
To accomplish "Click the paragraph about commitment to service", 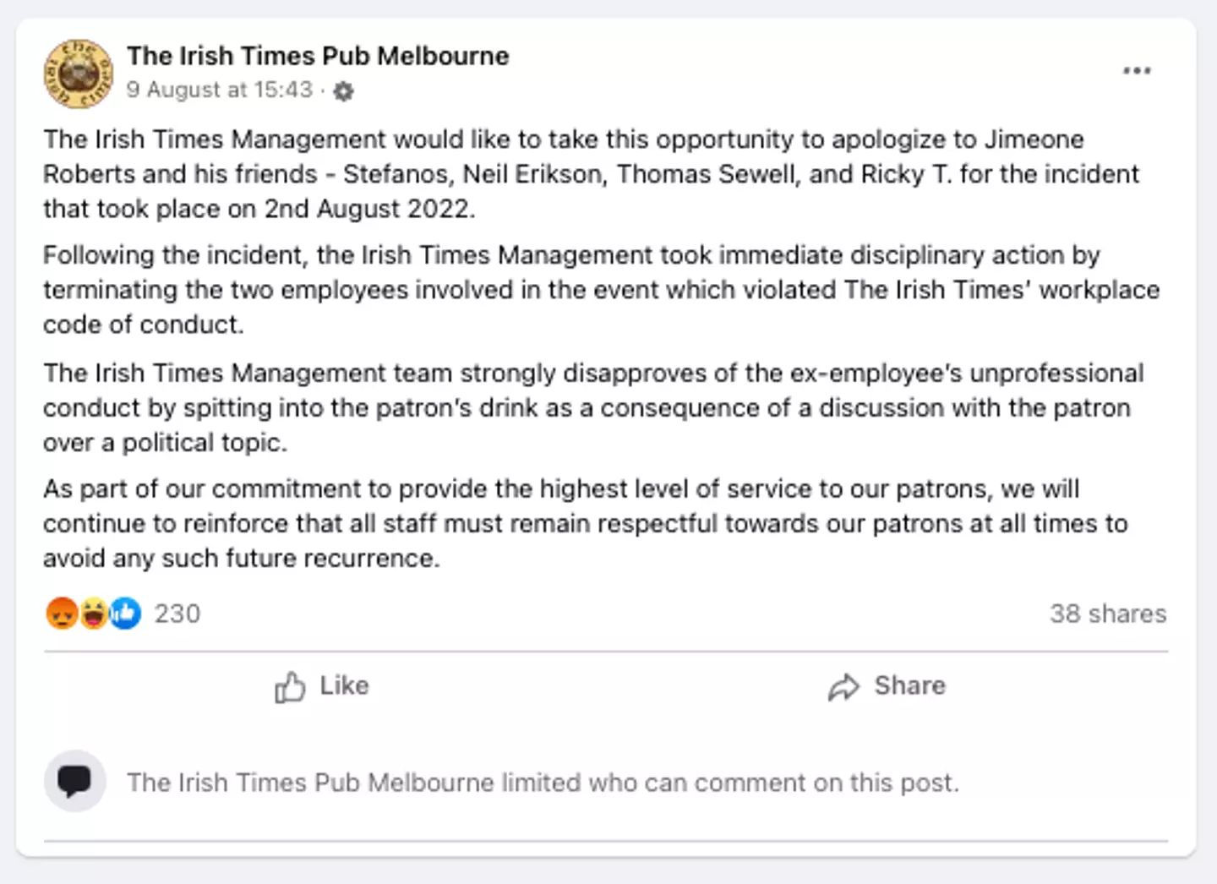I will coord(585,523).
